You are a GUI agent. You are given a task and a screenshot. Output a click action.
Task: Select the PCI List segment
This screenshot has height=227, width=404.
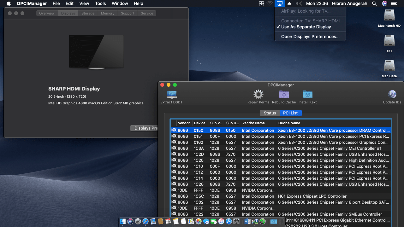click(x=290, y=113)
